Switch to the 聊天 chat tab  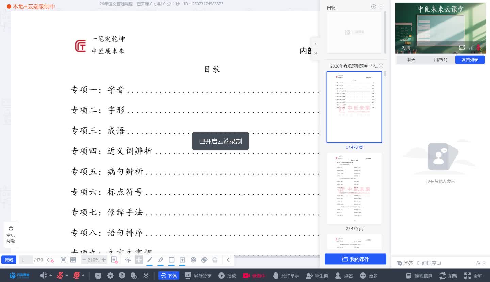[411, 59]
